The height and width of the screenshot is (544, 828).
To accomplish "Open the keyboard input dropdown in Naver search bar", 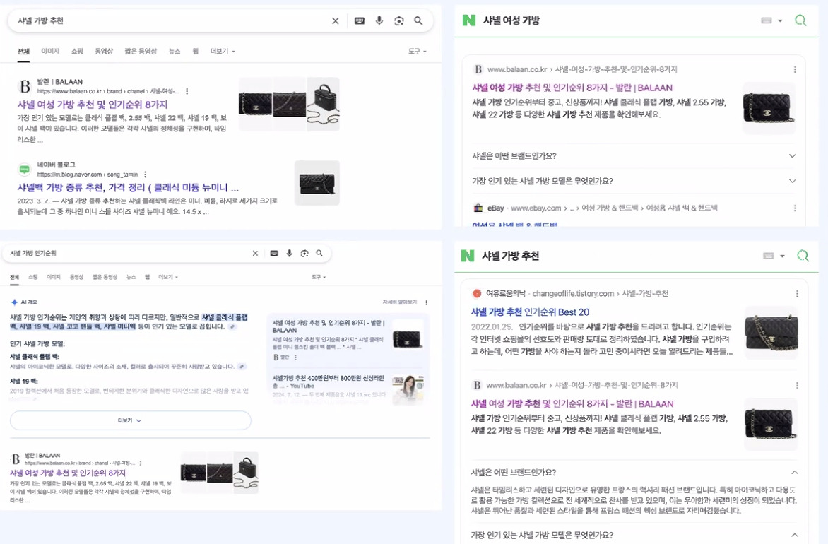I will [771, 20].
